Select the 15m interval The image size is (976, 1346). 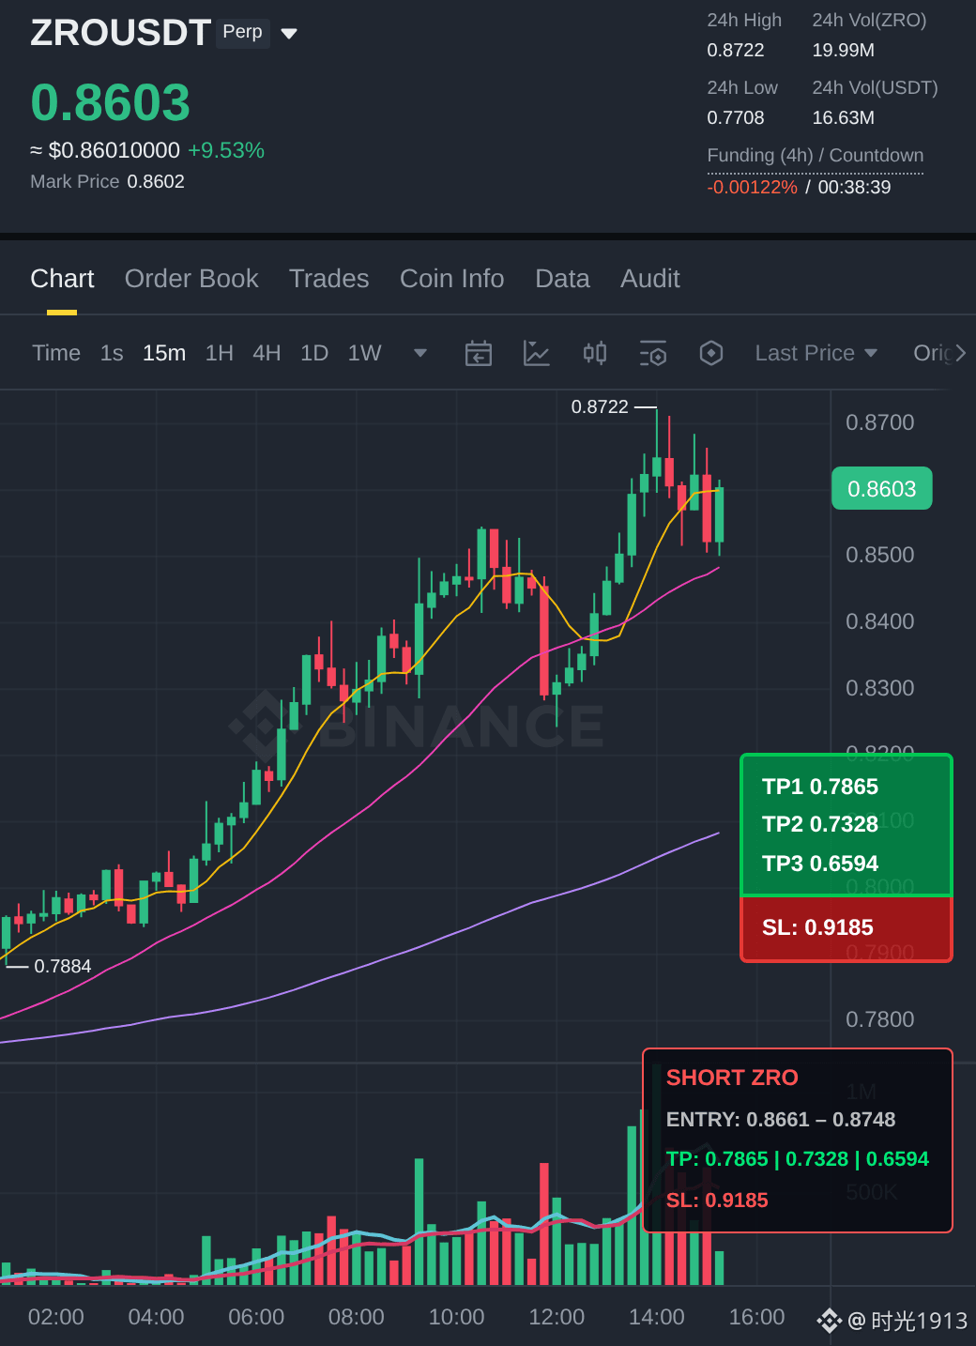click(164, 353)
